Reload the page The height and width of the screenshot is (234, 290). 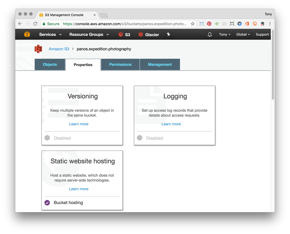(35, 24)
